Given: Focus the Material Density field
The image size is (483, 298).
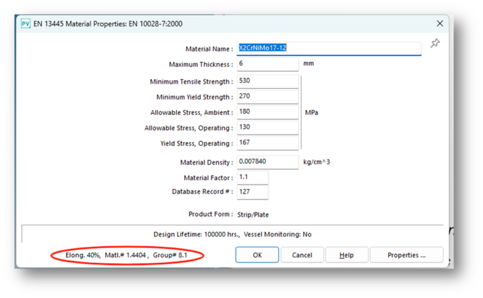Looking at the screenshot, I should coord(267,162).
